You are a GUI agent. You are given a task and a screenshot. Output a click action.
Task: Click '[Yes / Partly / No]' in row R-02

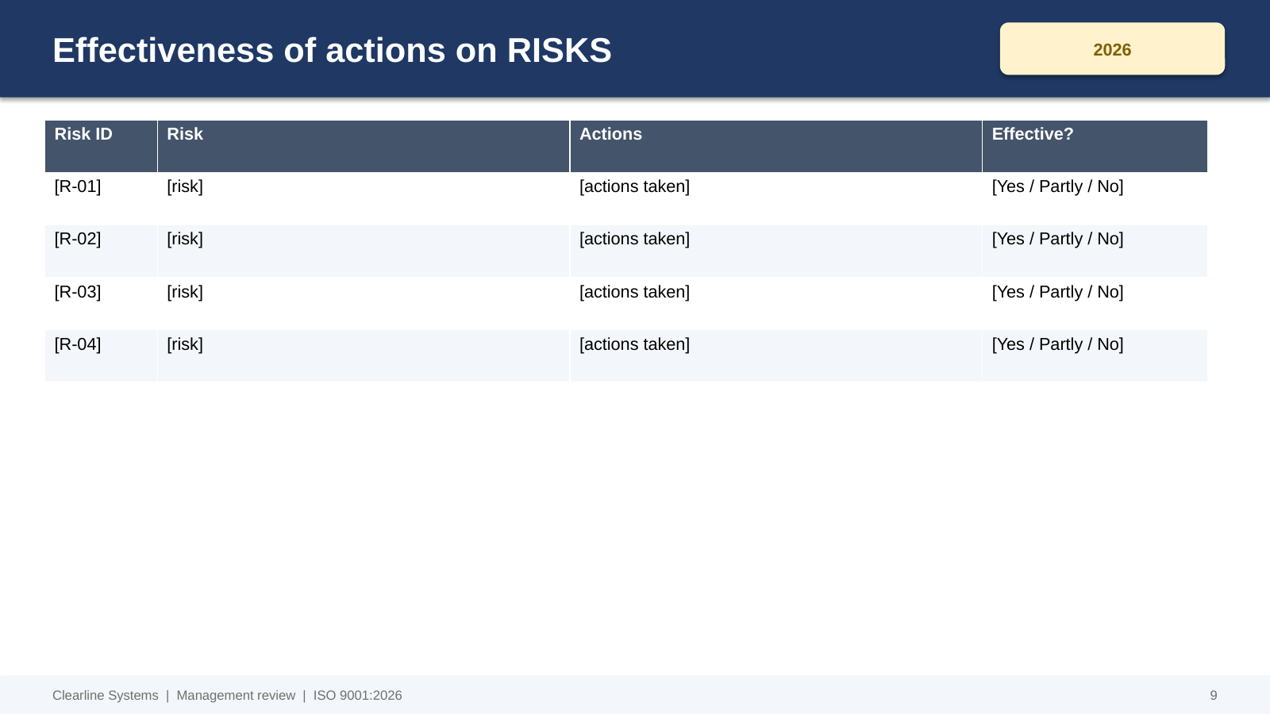click(1057, 239)
